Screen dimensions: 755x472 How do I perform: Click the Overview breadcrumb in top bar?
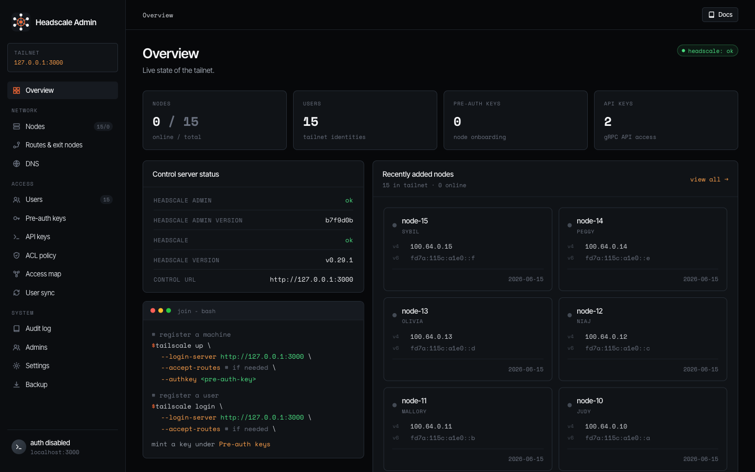pyautogui.click(x=158, y=15)
